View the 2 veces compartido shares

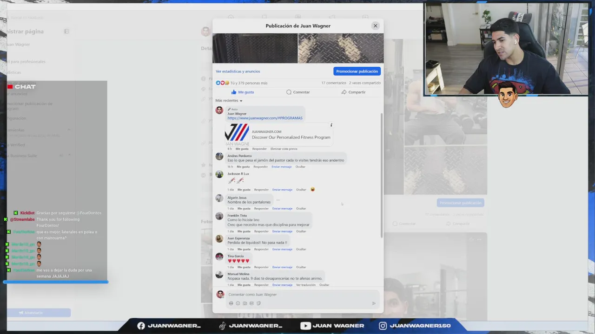(365, 83)
